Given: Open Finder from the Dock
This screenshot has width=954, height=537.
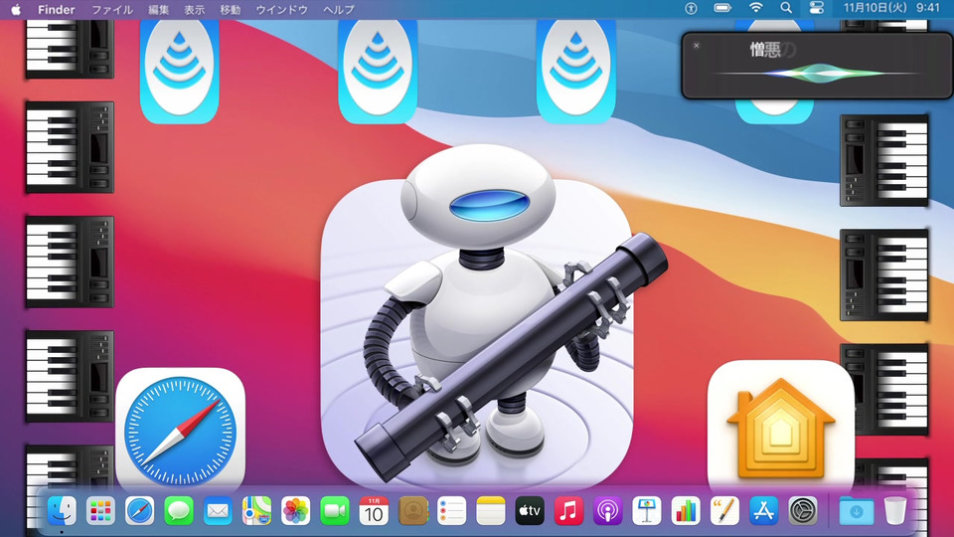Looking at the screenshot, I should pos(62,511).
